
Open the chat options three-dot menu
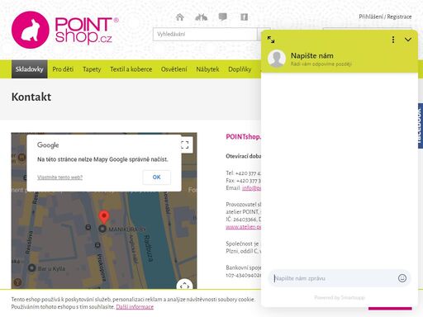click(x=393, y=40)
